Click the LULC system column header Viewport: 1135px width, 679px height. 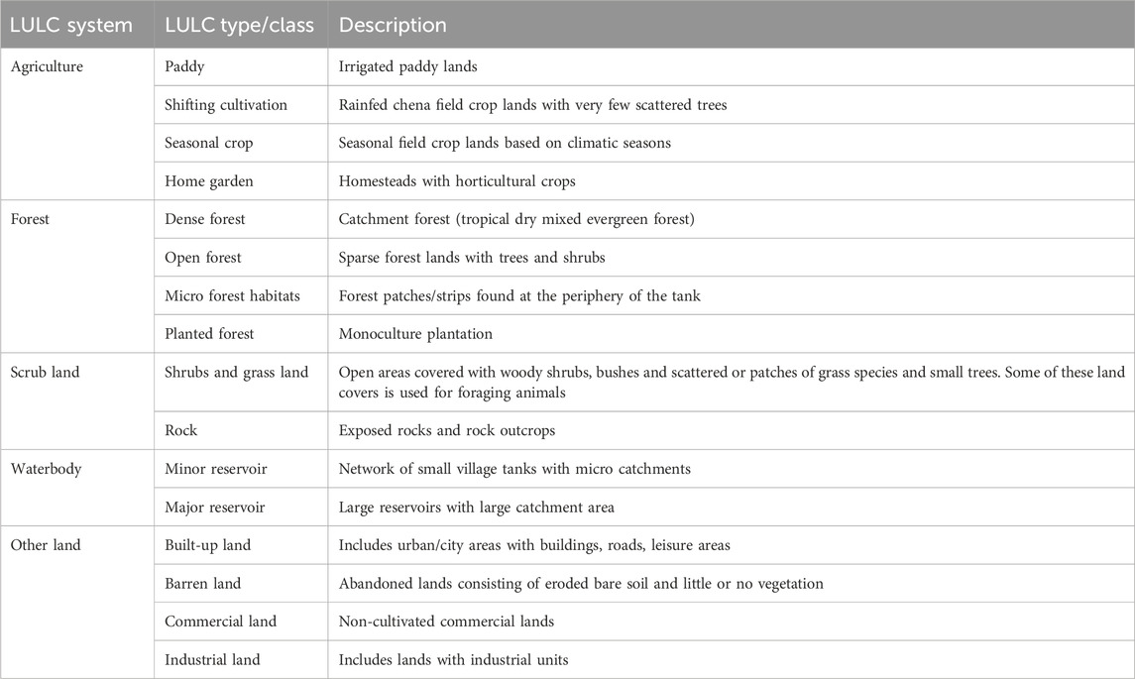pos(76,25)
